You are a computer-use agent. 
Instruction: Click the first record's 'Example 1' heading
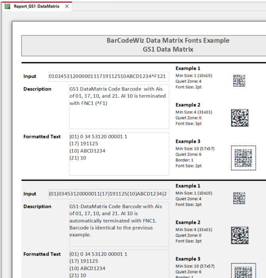(188, 68)
